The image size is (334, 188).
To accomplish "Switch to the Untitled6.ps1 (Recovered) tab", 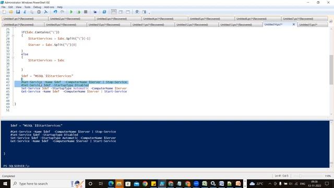I will pyautogui.click(x=258, y=19).
